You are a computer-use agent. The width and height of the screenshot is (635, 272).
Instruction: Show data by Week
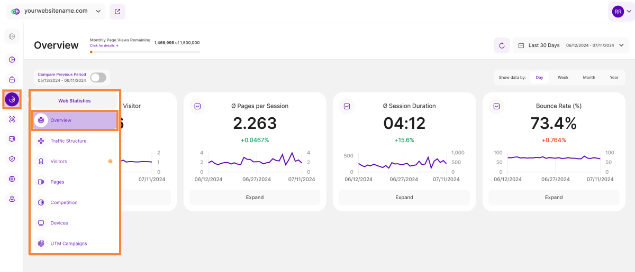[x=563, y=78]
